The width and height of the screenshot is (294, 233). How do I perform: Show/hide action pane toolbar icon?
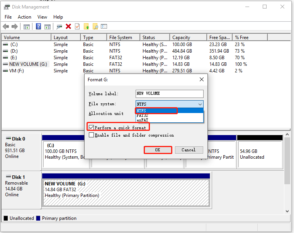click(x=48, y=27)
